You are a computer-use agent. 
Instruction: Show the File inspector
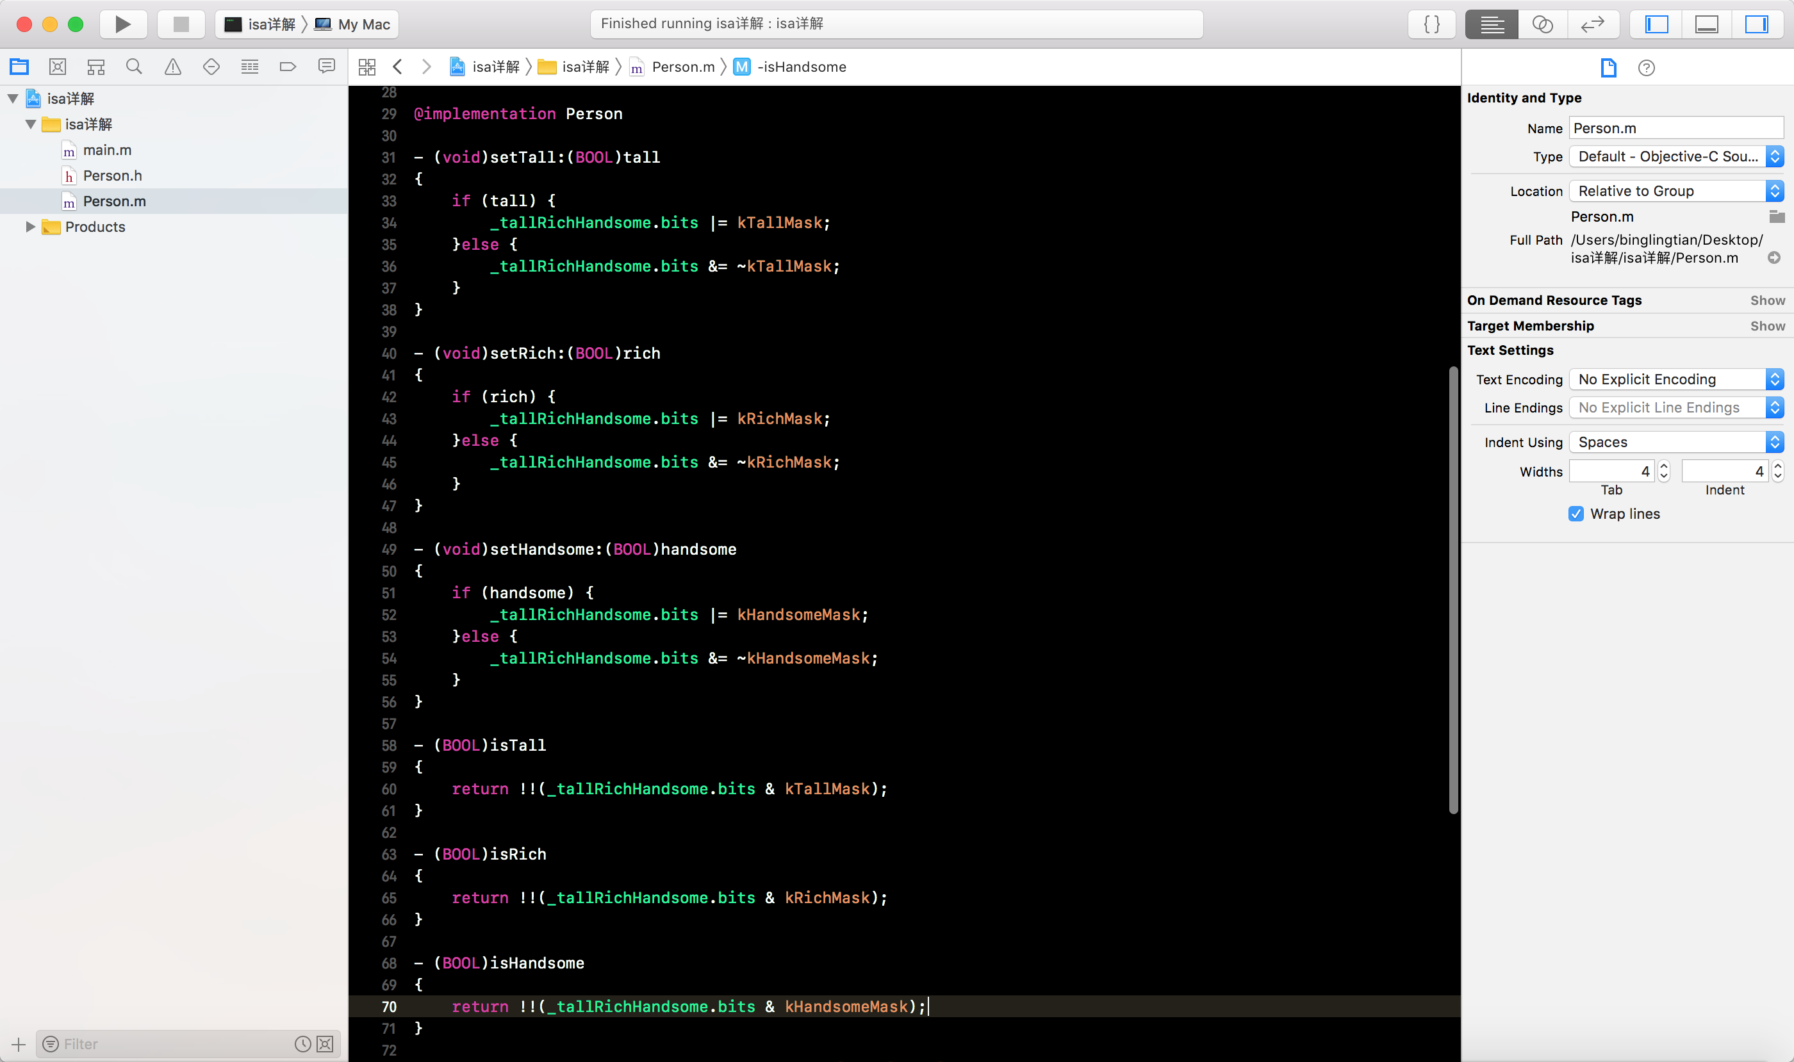[1609, 67]
